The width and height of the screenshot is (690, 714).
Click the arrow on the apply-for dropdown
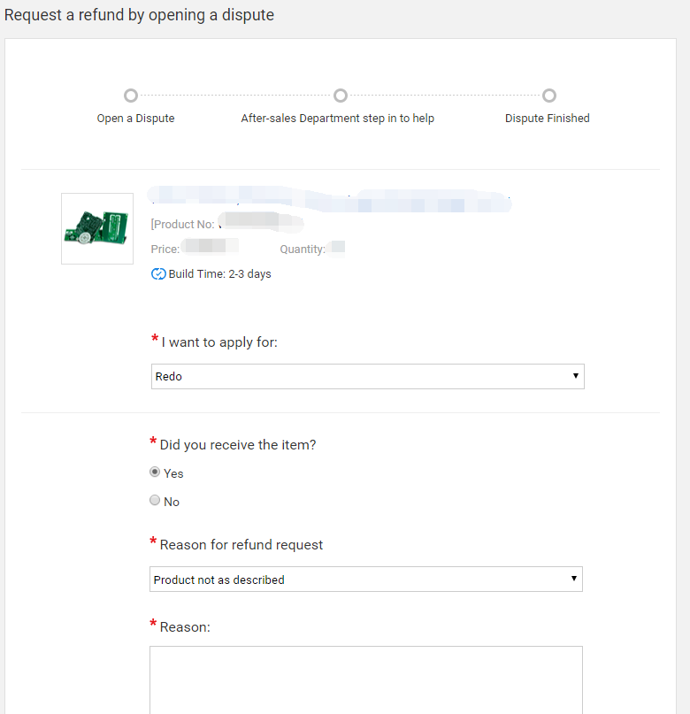[x=576, y=376]
